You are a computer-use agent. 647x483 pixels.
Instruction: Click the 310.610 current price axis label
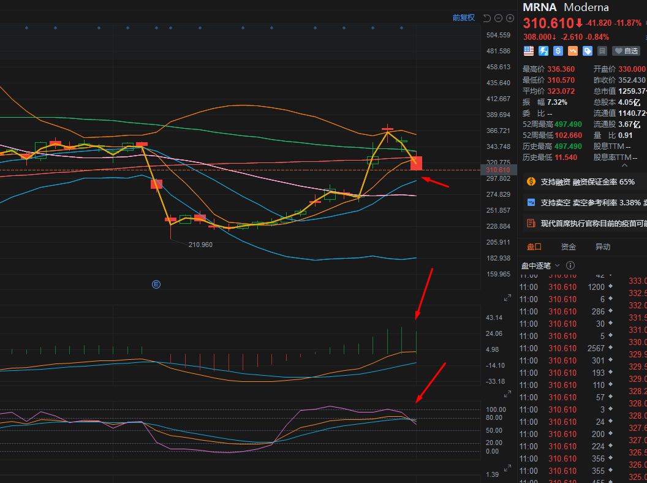click(x=498, y=170)
